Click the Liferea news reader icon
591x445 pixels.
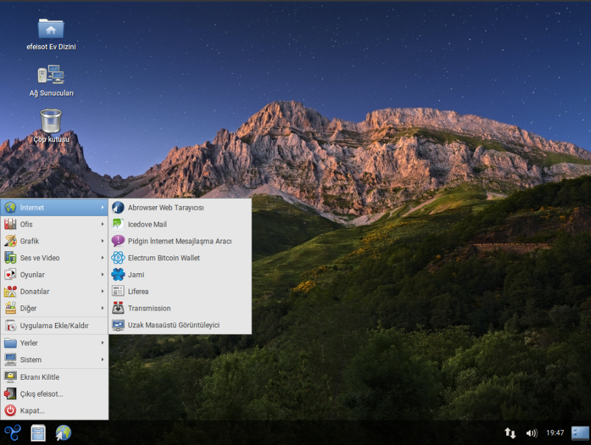point(118,291)
